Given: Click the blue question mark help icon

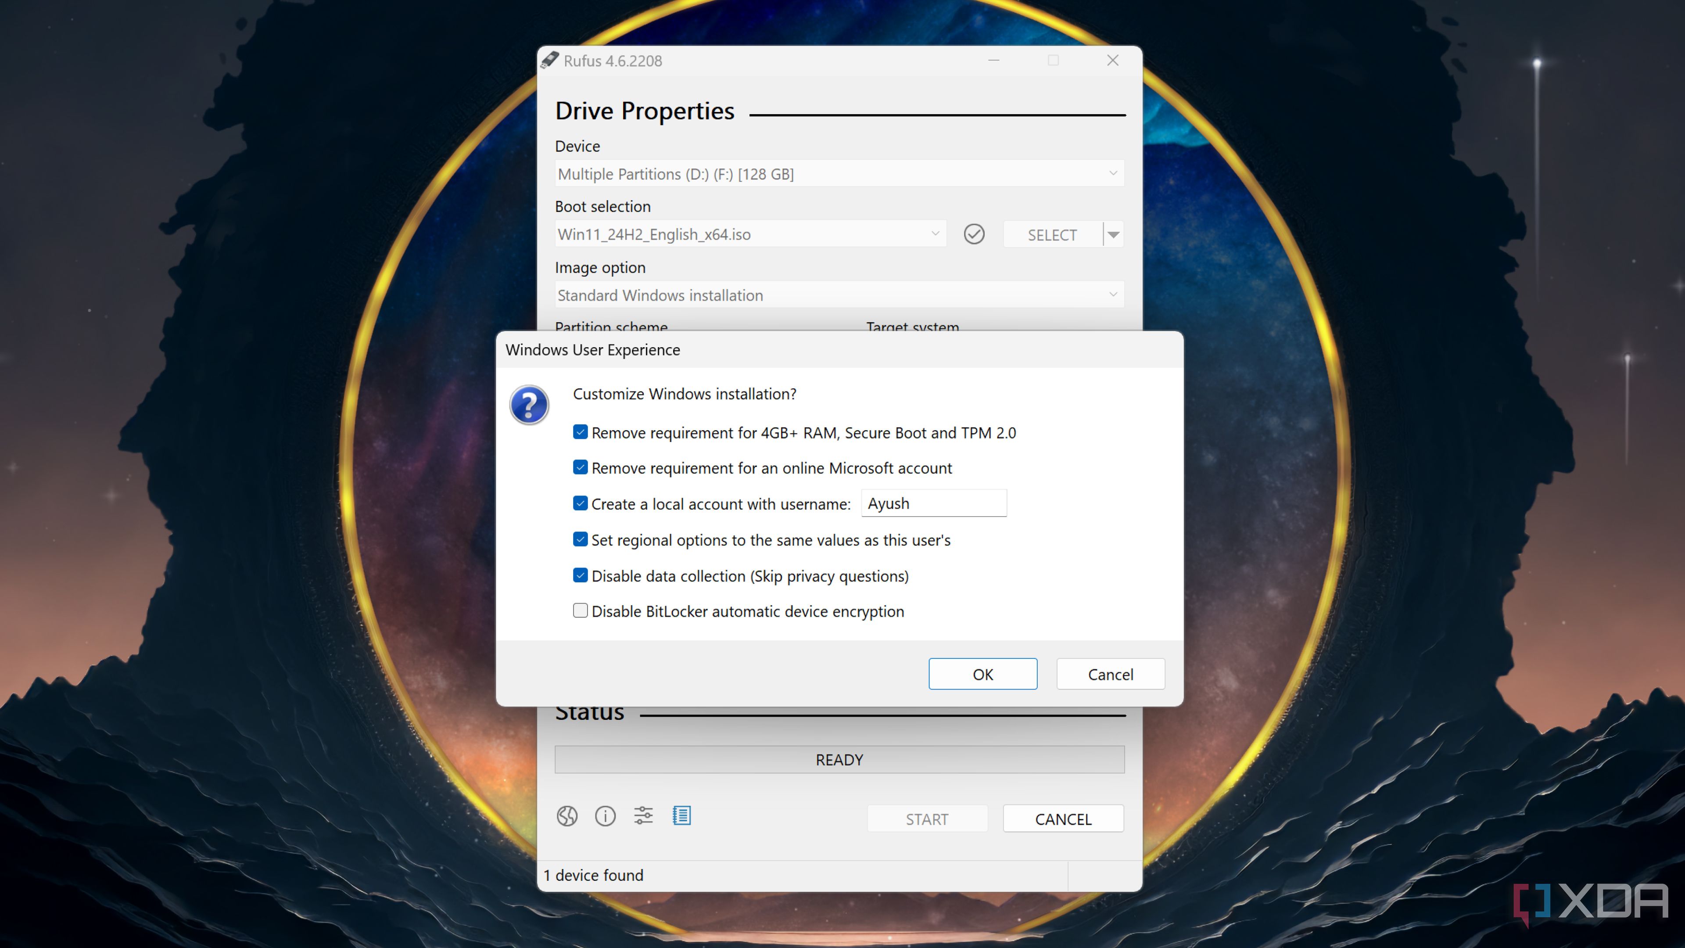Looking at the screenshot, I should pos(529,405).
